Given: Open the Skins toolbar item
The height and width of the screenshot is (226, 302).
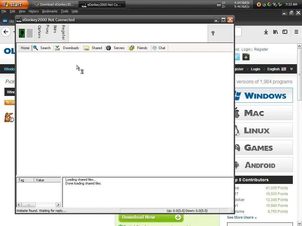Looking at the screenshot, I should point(55,29).
